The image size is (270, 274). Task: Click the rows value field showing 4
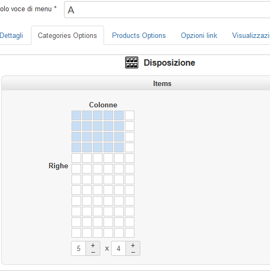click(118, 248)
